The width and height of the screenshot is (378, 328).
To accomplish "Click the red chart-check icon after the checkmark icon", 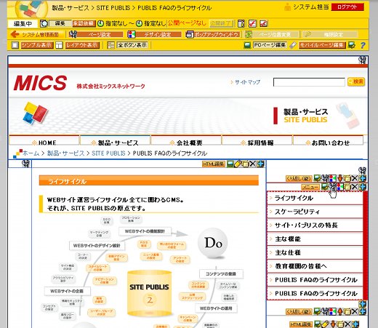I will click(x=263, y=23).
